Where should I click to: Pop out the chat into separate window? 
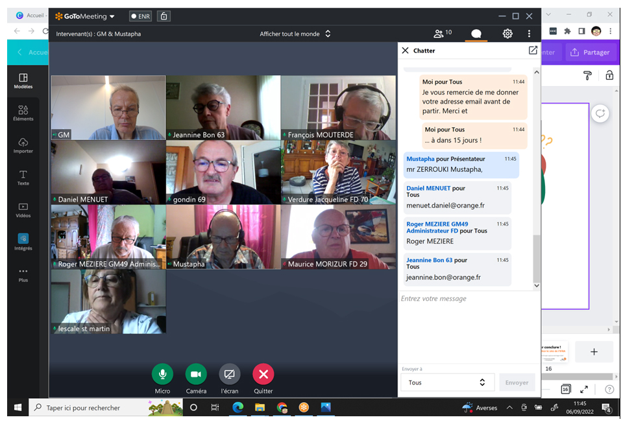click(533, 50)
